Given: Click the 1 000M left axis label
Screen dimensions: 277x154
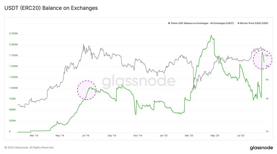Looking at the screenshot, I should coord(14,88).
